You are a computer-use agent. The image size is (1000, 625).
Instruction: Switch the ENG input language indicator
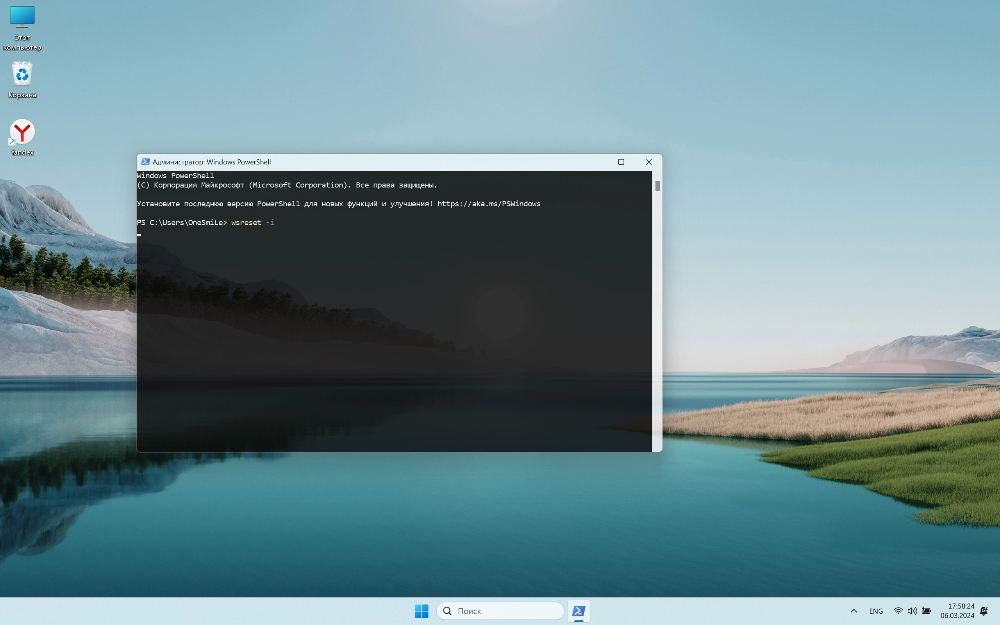tap(876, 611)
